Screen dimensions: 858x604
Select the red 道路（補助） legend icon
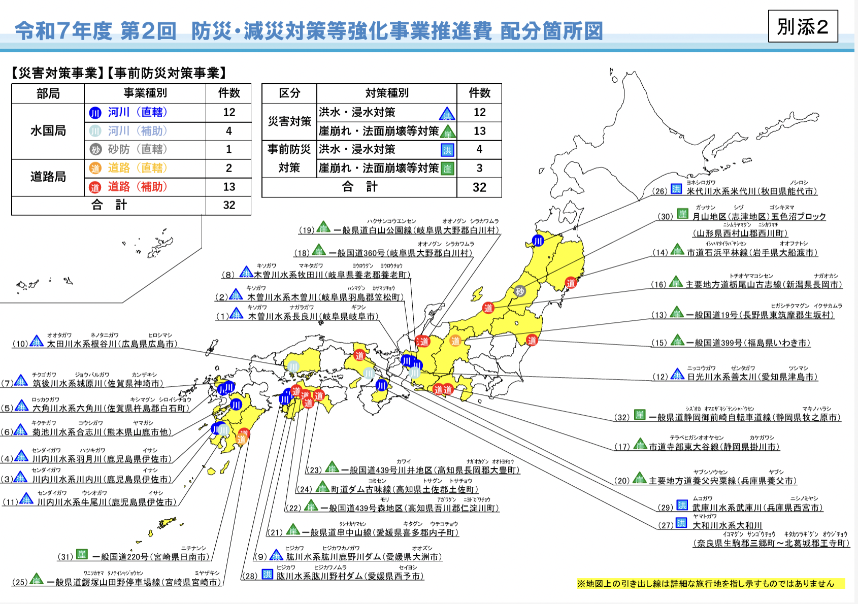[95, 187]
